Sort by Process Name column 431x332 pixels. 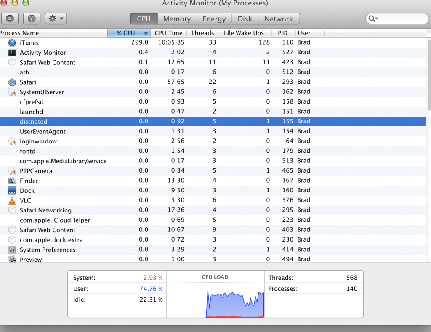[x=53, y=33]
